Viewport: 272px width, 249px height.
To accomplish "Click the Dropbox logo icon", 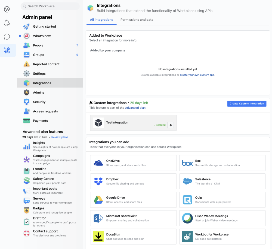I will pyautogui.click(x=98, y=181).
